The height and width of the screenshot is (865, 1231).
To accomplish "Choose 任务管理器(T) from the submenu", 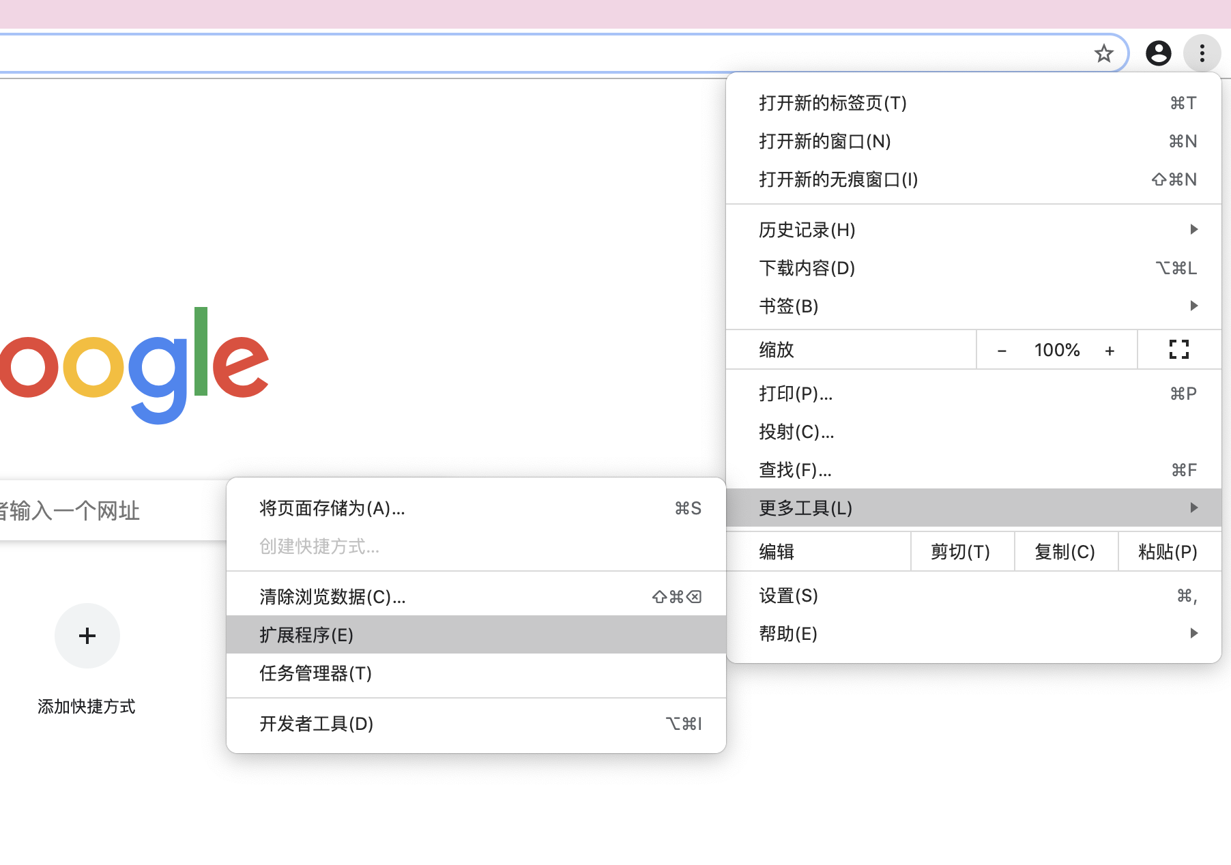I will 314,674.
